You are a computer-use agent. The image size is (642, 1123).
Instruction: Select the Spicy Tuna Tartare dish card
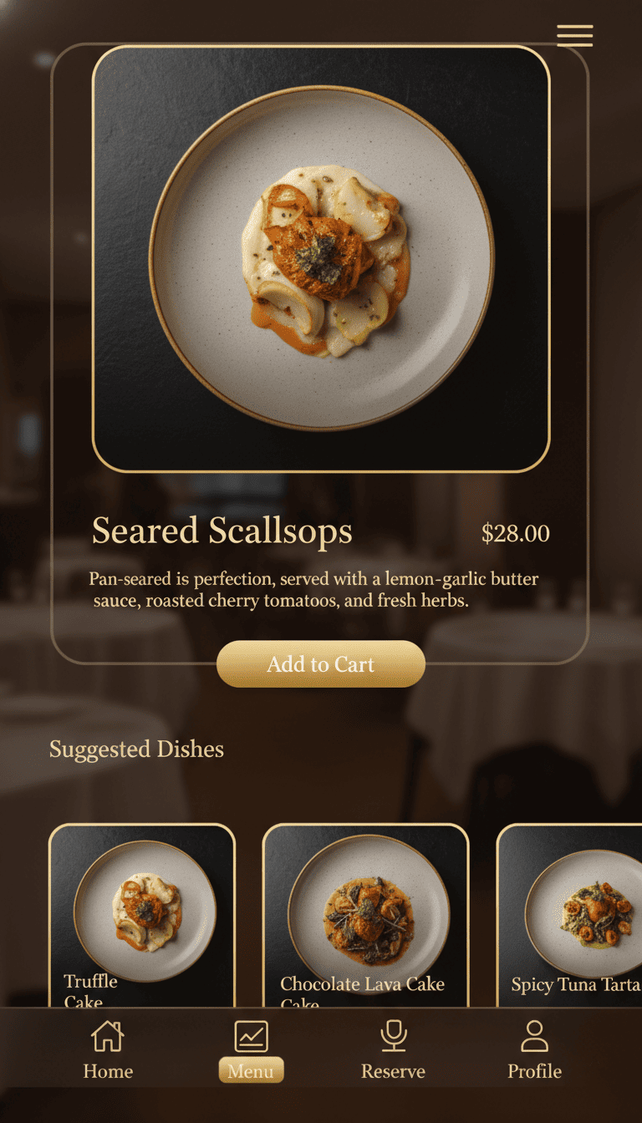pyautogui.click(x=569, y=916)
